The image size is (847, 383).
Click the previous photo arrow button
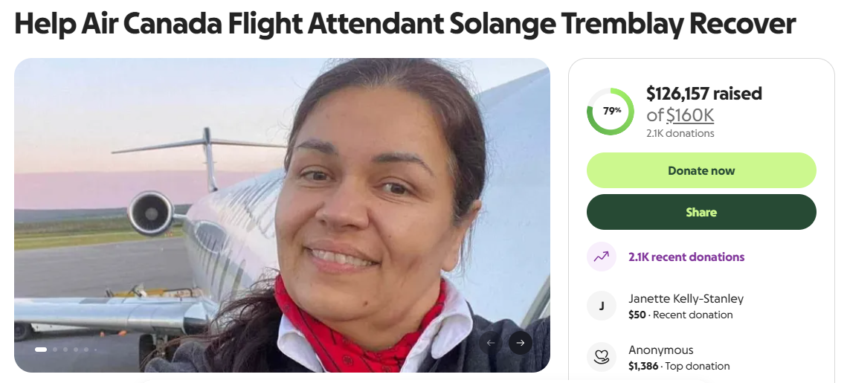tap(491, 343)
